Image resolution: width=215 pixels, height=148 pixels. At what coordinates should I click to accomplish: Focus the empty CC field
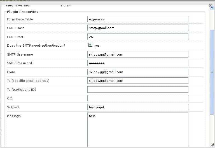pos(138,98)
